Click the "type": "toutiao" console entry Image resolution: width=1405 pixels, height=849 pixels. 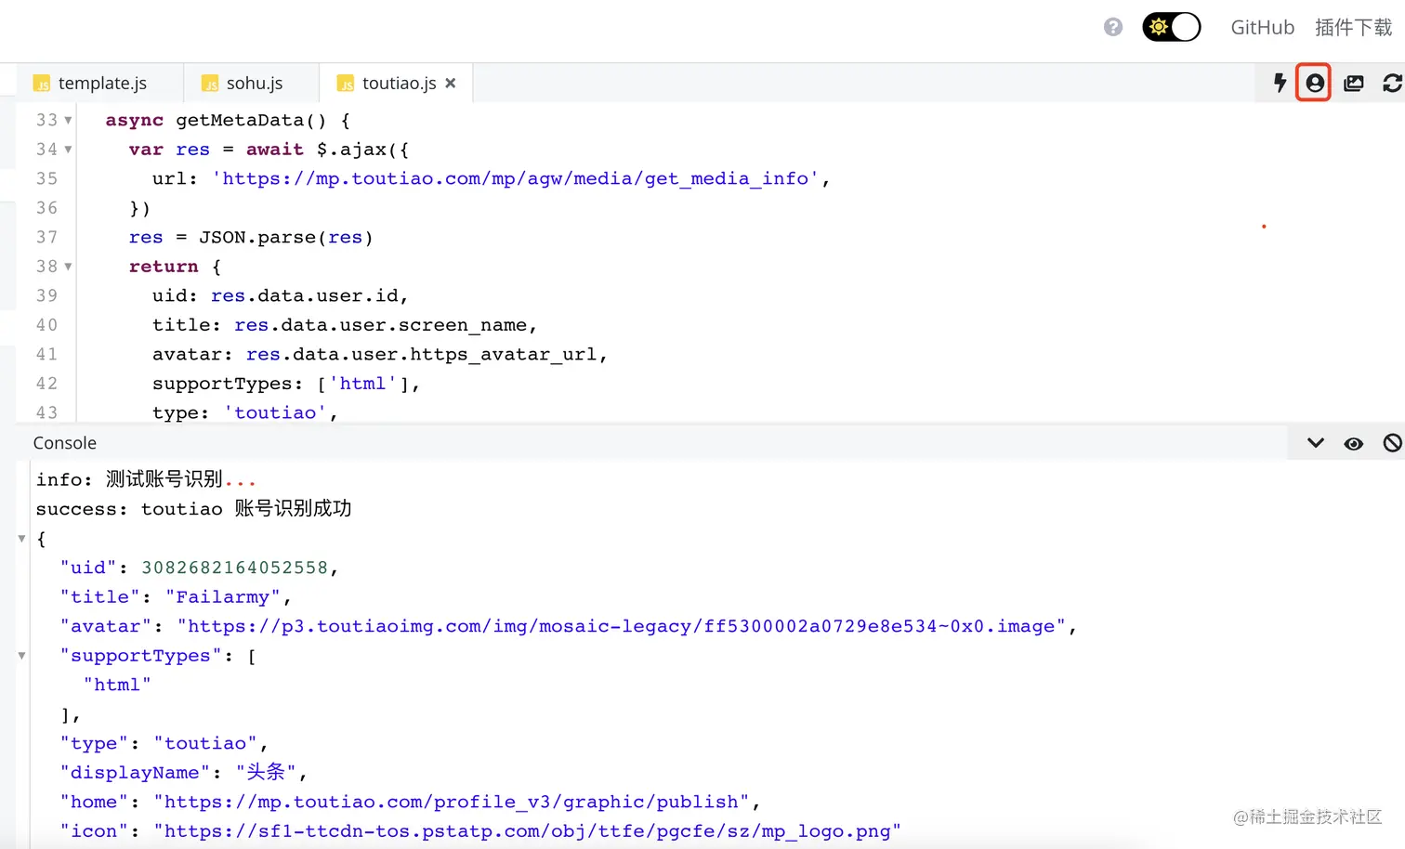click(x=164, y=743)
